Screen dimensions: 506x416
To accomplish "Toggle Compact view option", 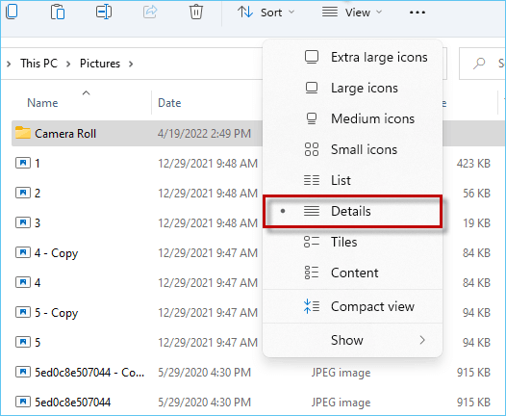I will [x=352, y=306].
